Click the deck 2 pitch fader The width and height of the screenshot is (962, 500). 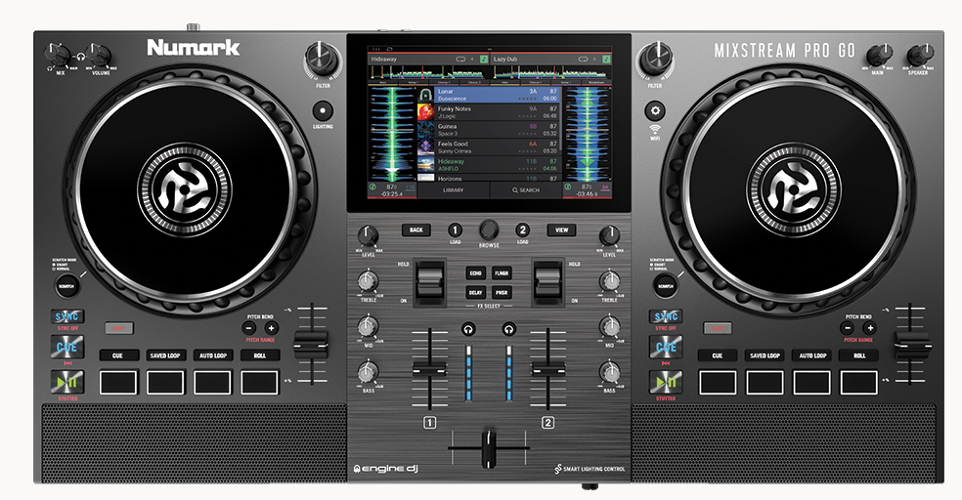tap(912, 345)
